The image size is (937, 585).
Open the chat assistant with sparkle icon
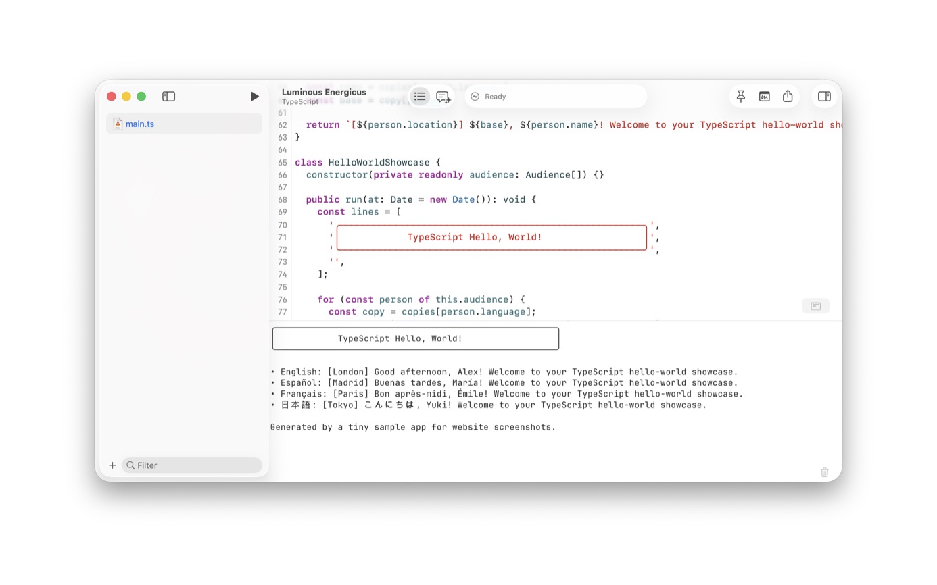[x=443, y=97]
